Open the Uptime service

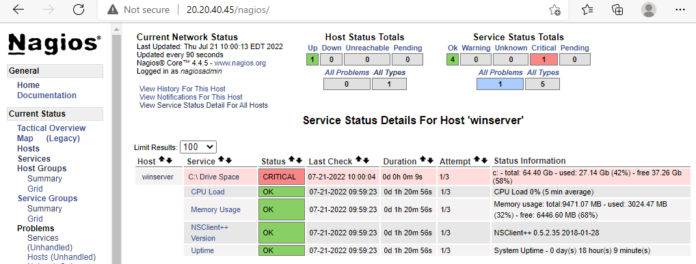coord(202,250)
